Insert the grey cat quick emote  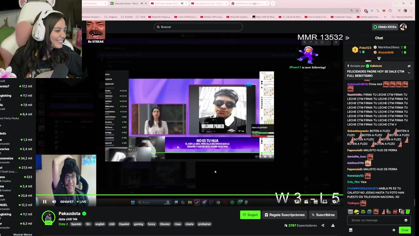click(350, 212)
